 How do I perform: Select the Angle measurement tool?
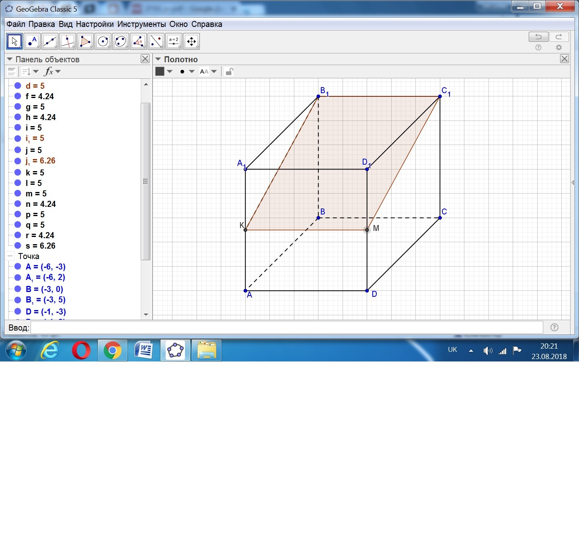pos(138,41)
